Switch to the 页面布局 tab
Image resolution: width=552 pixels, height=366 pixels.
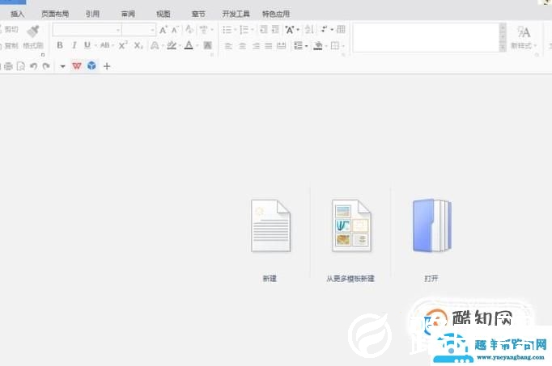click(x=55, y=14)
